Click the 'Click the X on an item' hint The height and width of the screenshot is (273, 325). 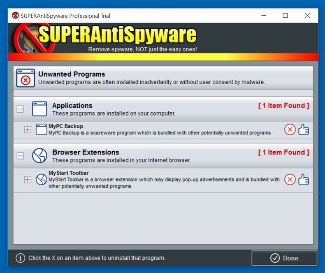click(x=97, y=258)
